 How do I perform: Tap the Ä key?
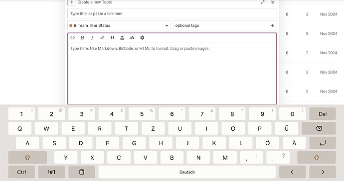tap(294, 143)
